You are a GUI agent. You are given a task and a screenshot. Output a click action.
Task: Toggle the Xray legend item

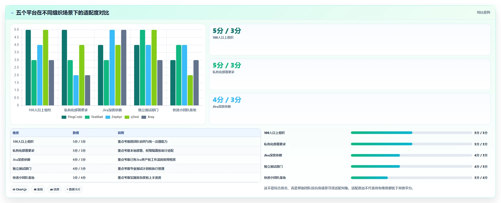pos(148,117)
